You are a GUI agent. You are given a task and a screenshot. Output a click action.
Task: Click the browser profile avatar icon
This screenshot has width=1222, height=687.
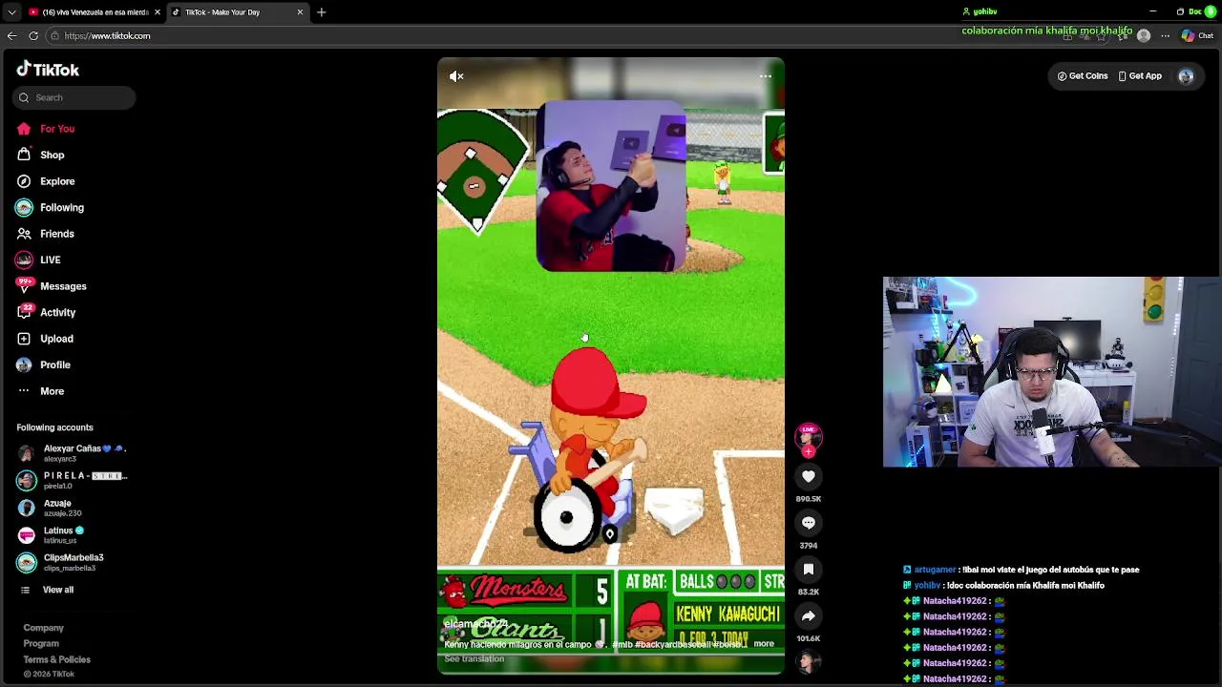[1144, 36]
